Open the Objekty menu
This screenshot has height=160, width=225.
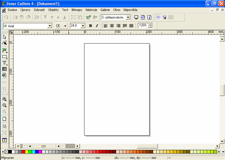pyautogui.click(x=53, y=10)
